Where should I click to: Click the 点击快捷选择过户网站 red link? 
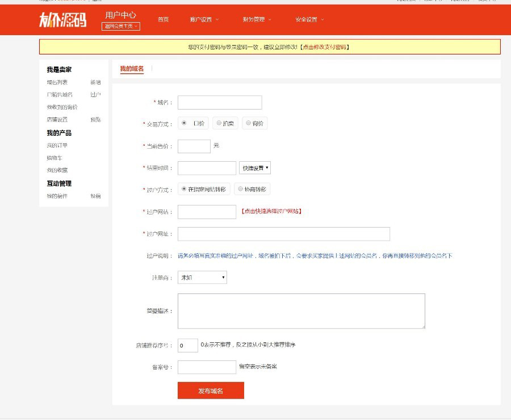coord(271,211)
